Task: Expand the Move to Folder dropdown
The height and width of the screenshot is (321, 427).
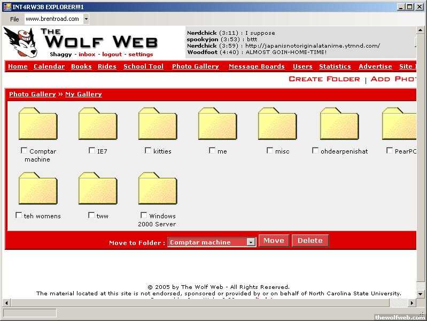Action: (x=251, y=242)
